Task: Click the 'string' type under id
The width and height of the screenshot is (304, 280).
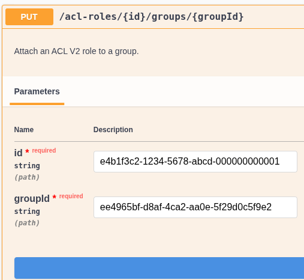Action: pos(27,166)
